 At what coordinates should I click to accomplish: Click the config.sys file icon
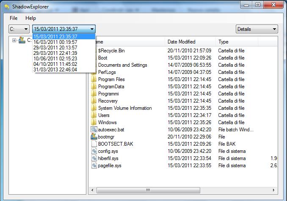coord(94,151)
